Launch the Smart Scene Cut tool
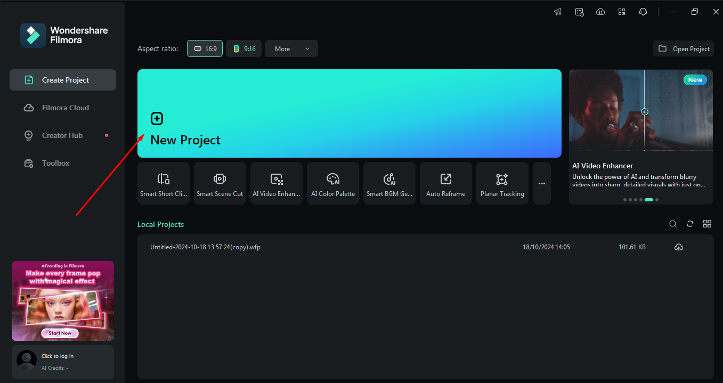The image size is (723, 383). click(x=220, y=183)
